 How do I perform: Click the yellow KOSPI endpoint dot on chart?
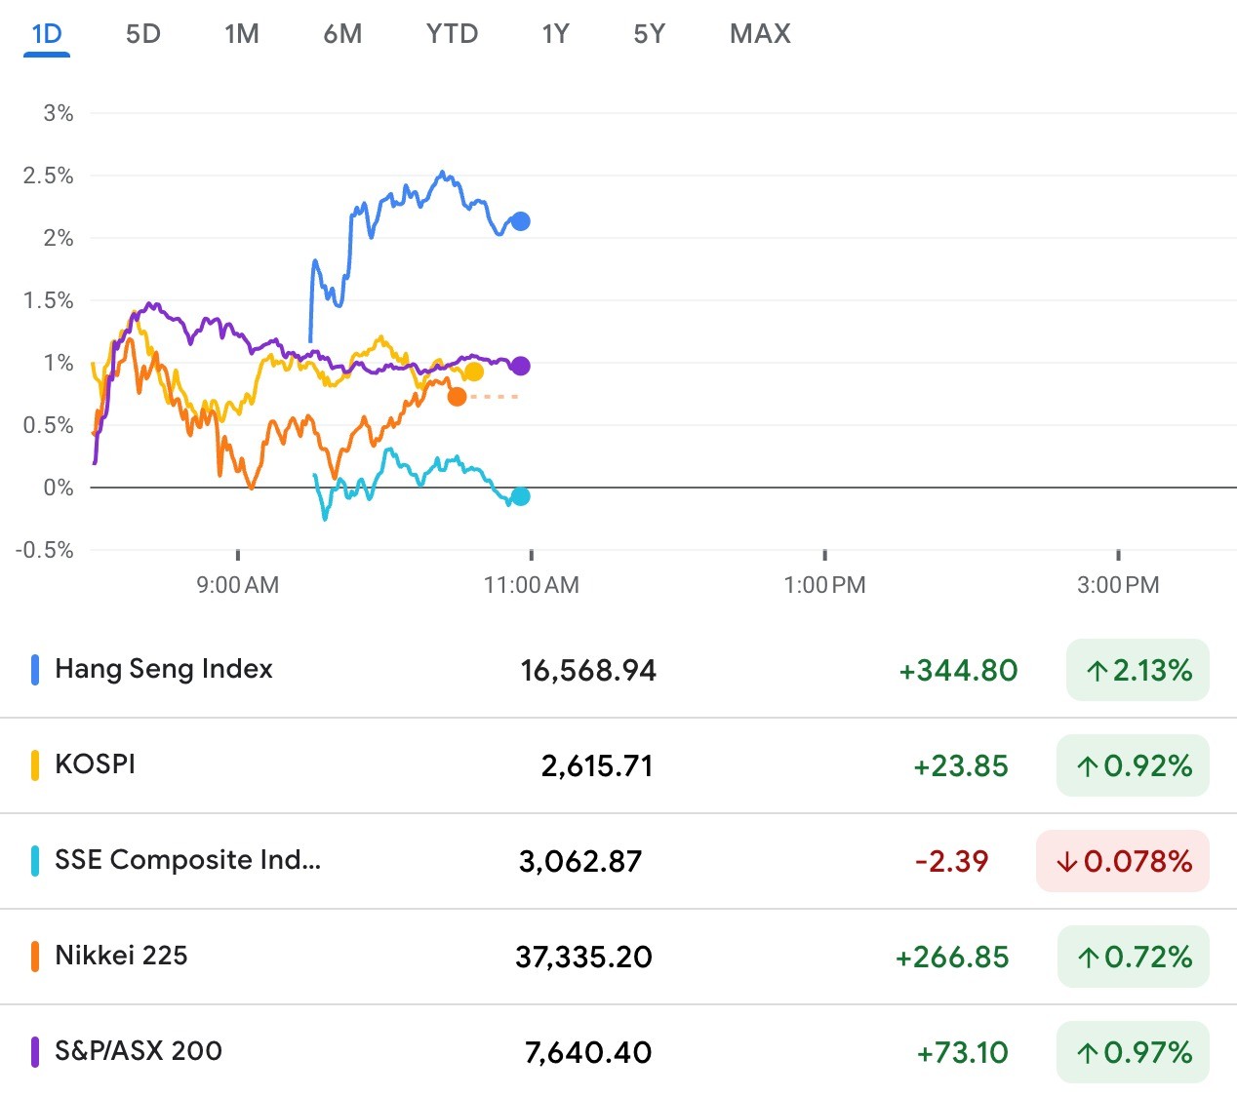(x=474, y=372)
